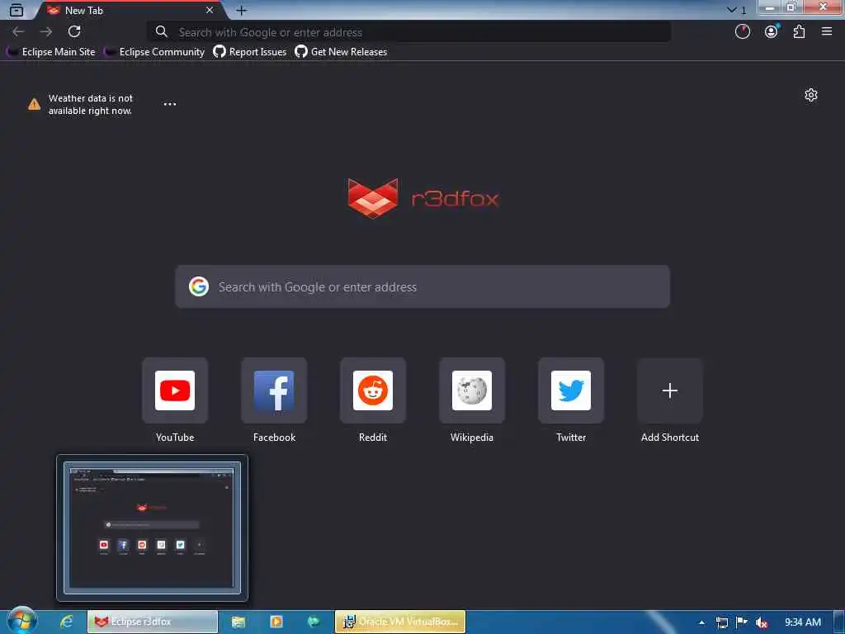Open the tab overview icon left of New Tab
This screenshot has height=634, width=845.
[x=17, y=10]
